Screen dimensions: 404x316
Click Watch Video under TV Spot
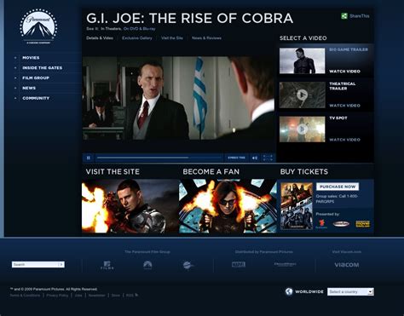point(344,140)
